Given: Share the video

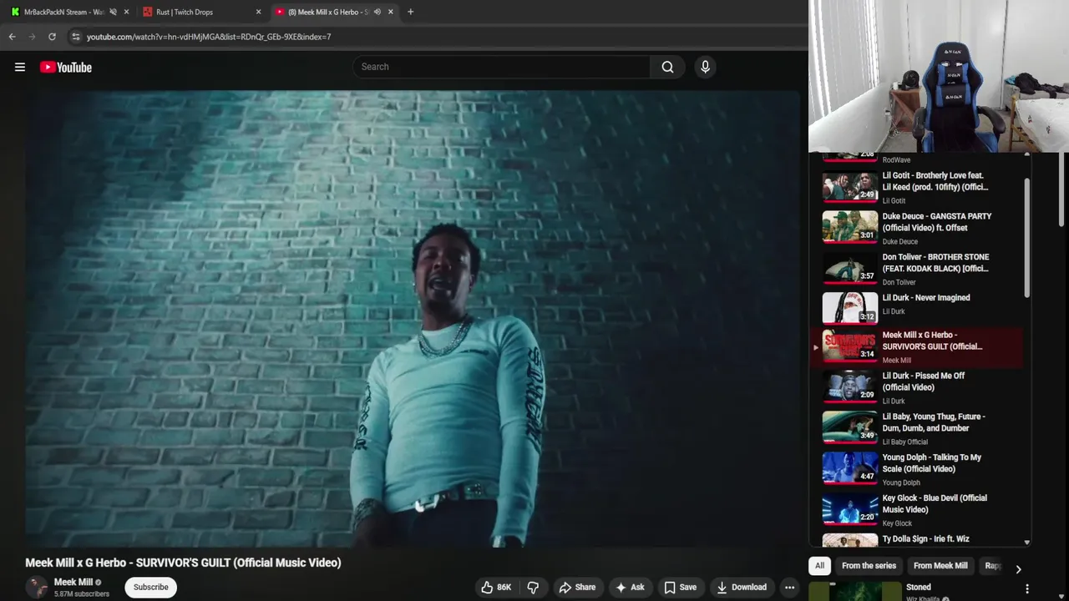Looking at the screenshot, I should 577,587.
